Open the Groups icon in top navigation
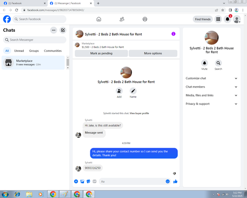247x198 pixels. pos(145,19)
